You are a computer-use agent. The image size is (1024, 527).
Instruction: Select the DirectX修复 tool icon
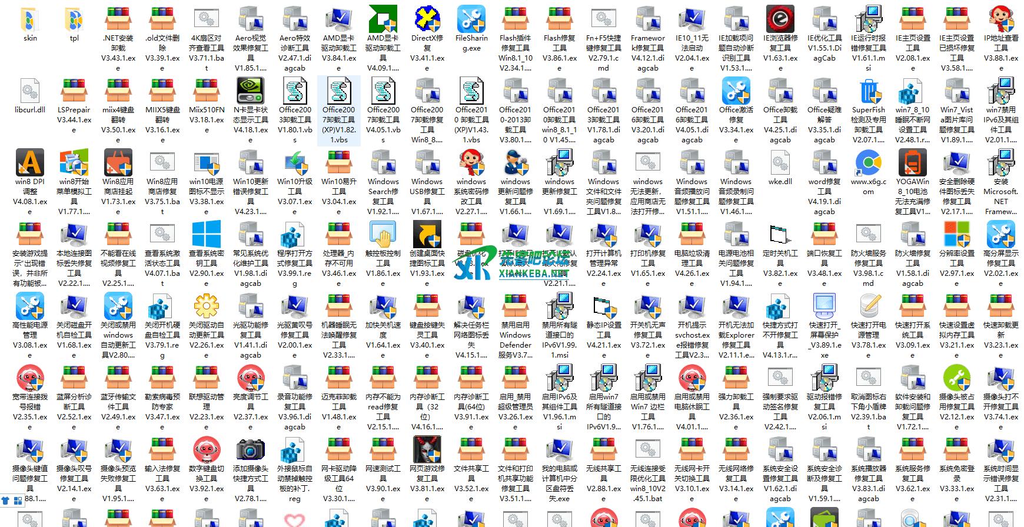pyautogui.click(x=427, y=20)
